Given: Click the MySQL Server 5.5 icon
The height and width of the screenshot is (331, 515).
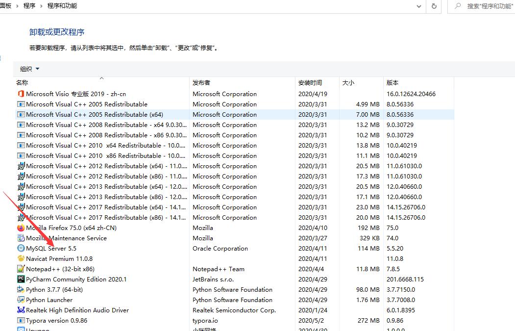Looking at the screenshot, I should click(21, 248).
